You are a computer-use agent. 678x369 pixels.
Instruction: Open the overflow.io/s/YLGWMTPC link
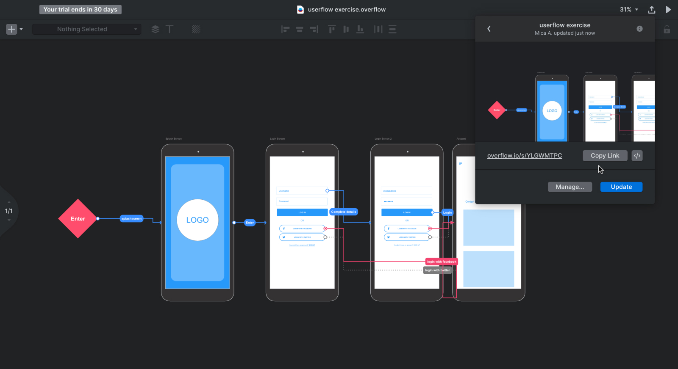525,156
